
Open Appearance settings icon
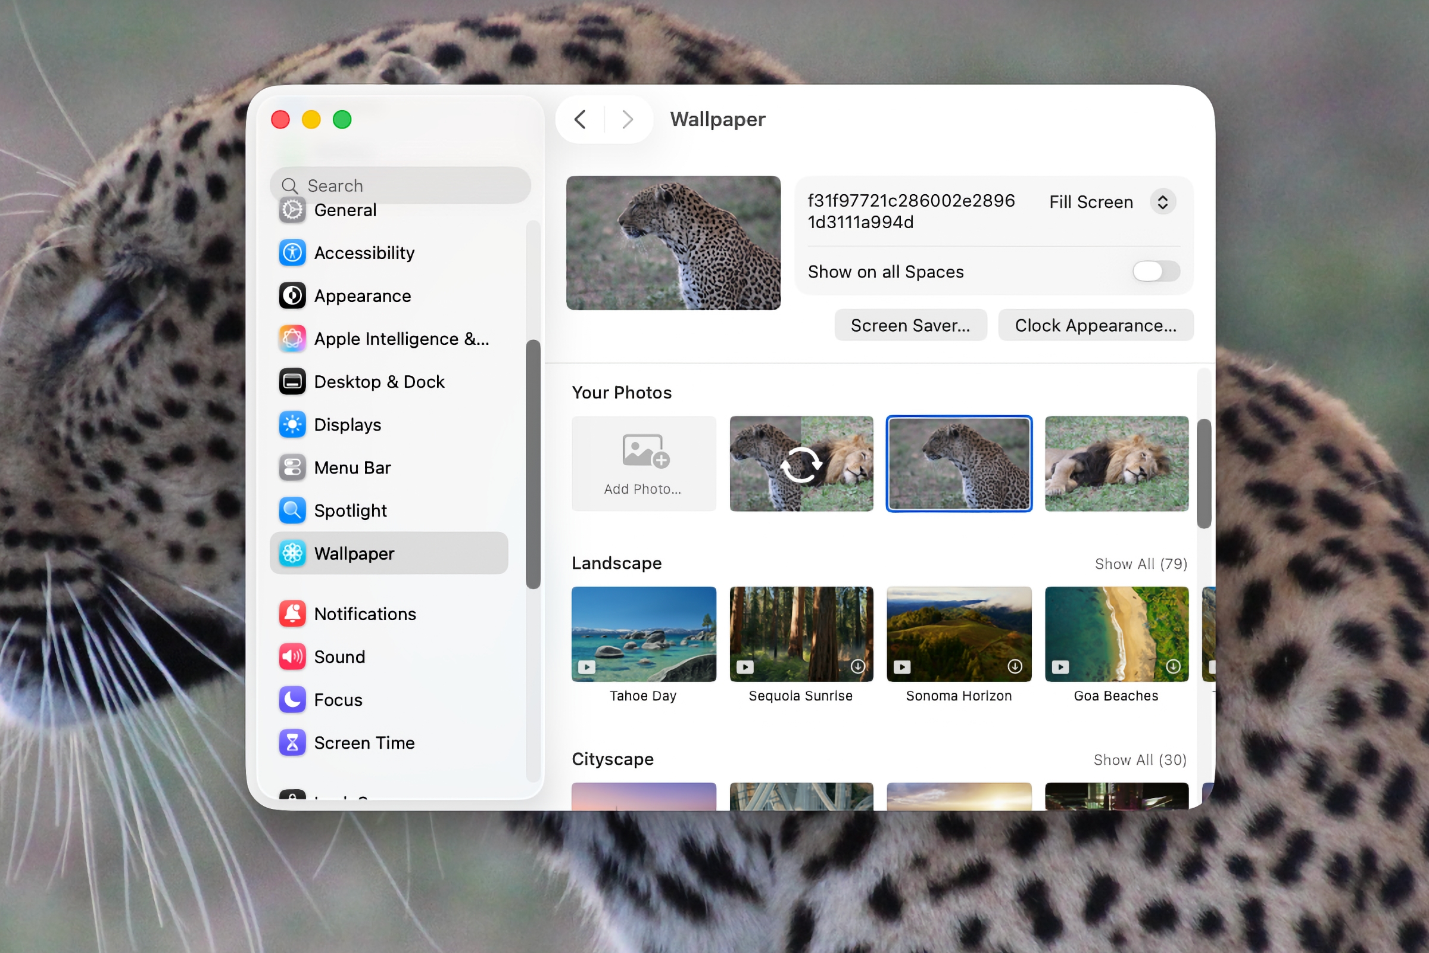(292, 295)
